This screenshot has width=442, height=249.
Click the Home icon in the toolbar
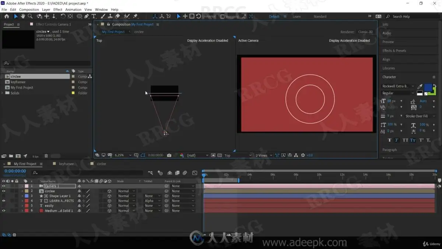7,16
